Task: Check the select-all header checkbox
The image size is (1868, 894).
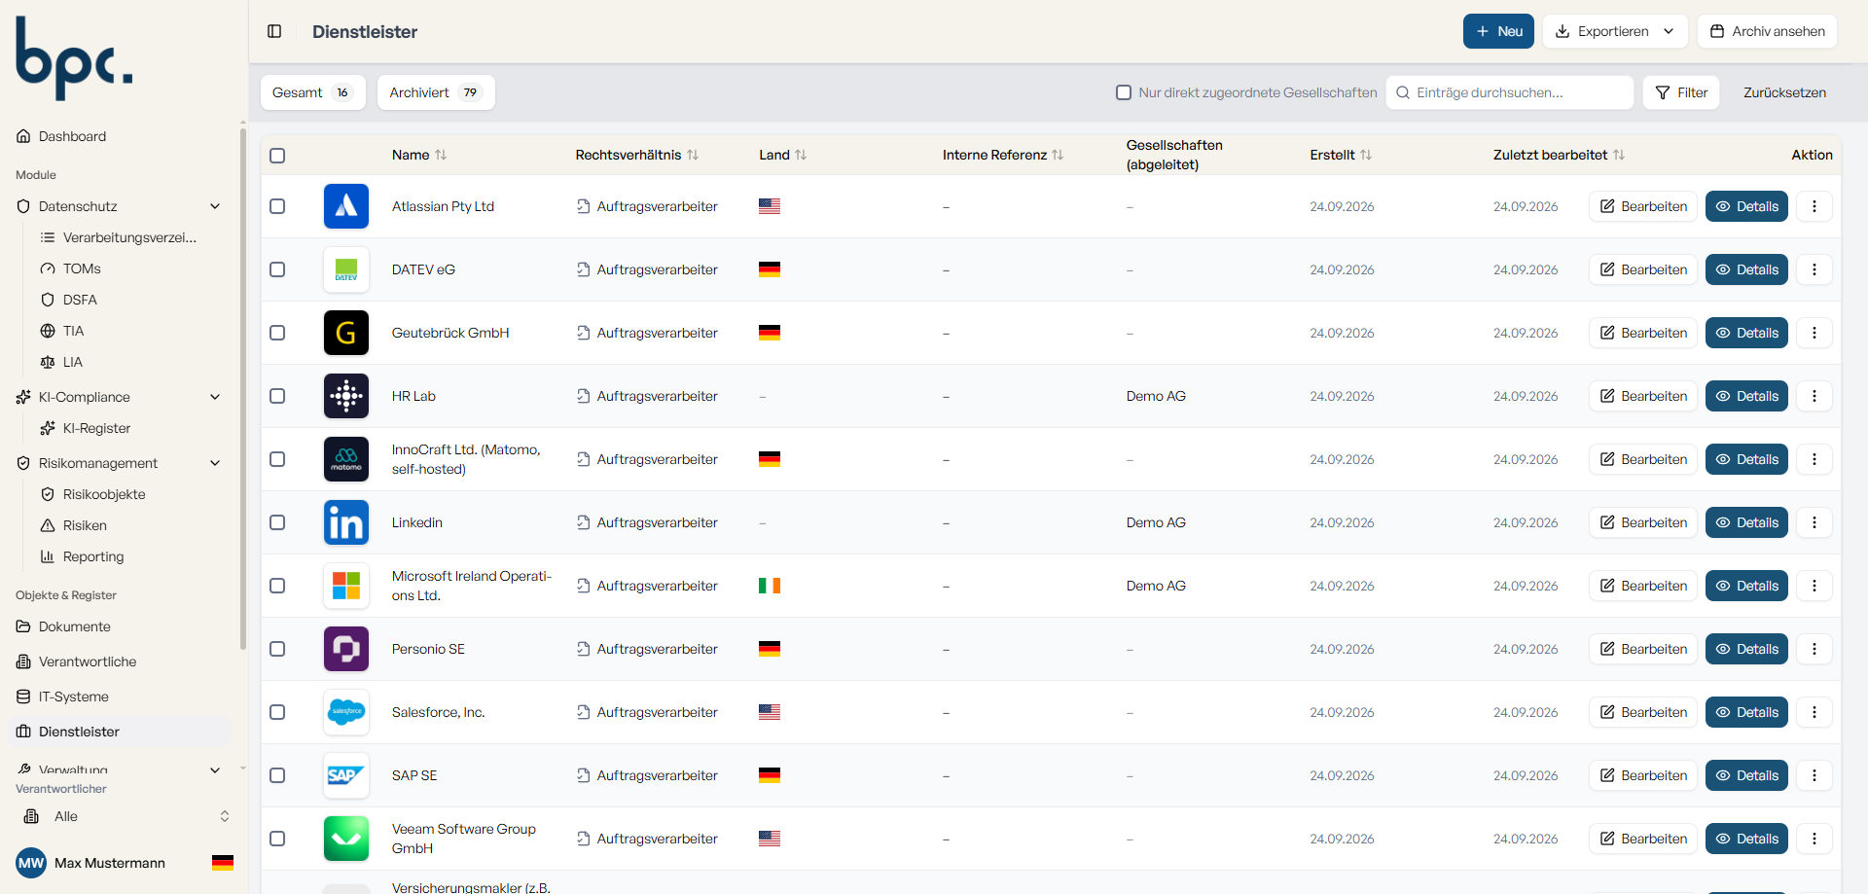Action: coord(277,156)
